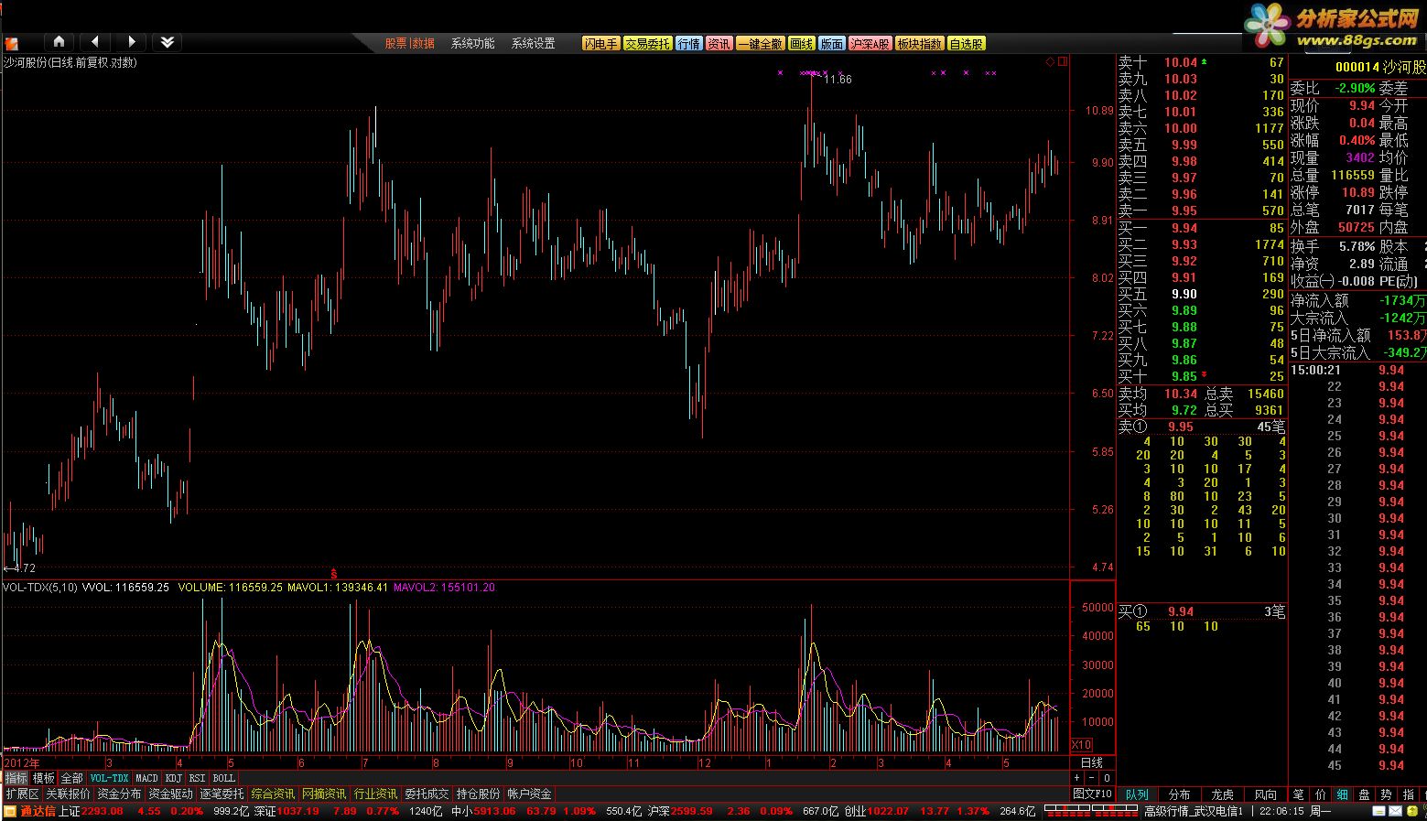The image size is (1427, 821).
Task: Click the 一键全撤 button
Action: pyautogui.click(x=760, y=43)
